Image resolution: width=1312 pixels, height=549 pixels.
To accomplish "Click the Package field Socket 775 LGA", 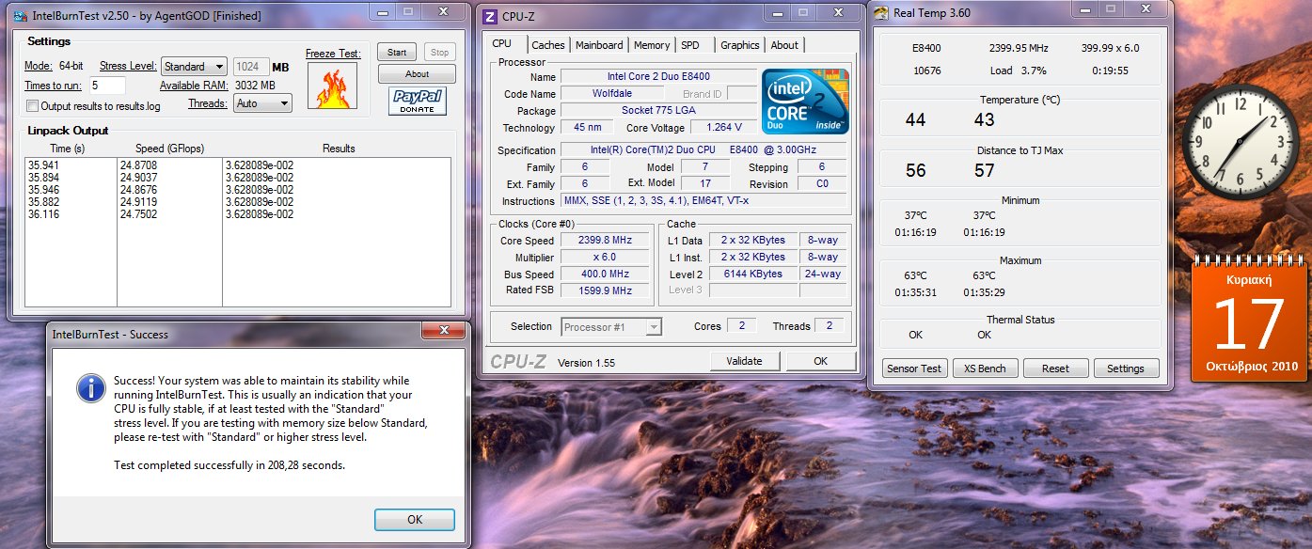I will tap(658, 110).
